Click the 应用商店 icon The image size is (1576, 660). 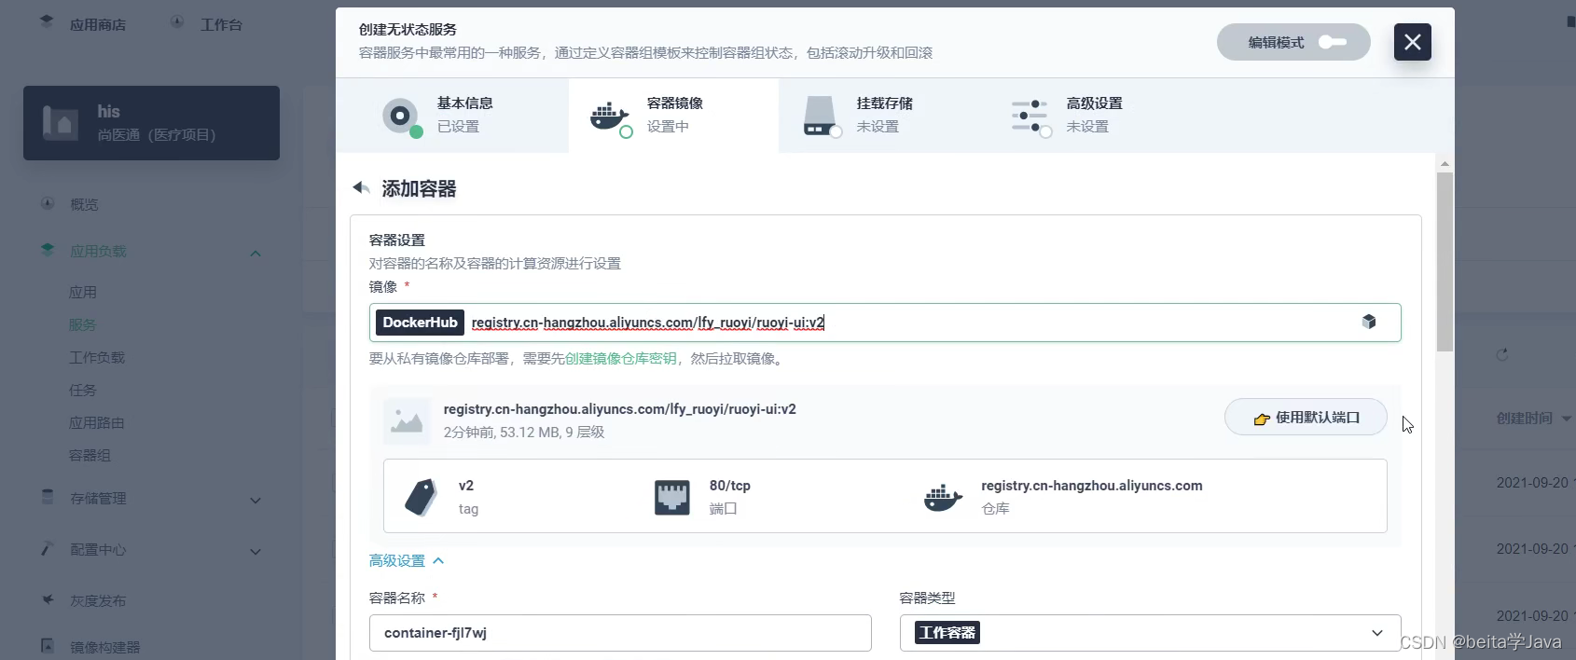coord(48,22)
